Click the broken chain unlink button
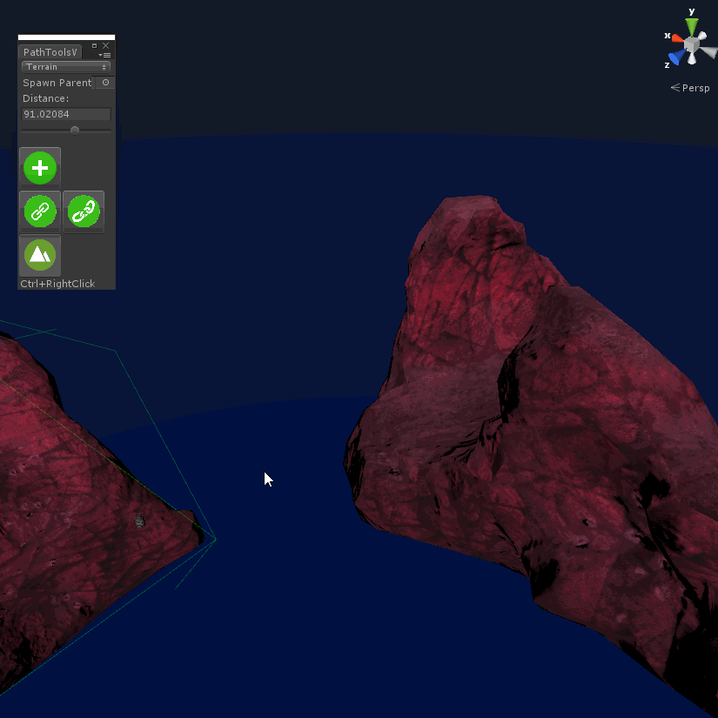 [x=84, y=211]
